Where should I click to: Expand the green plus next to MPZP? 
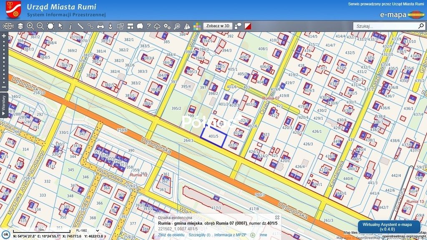pos(253,235)
